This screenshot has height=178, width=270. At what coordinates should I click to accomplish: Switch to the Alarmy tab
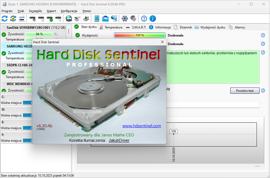click(237, 27)
